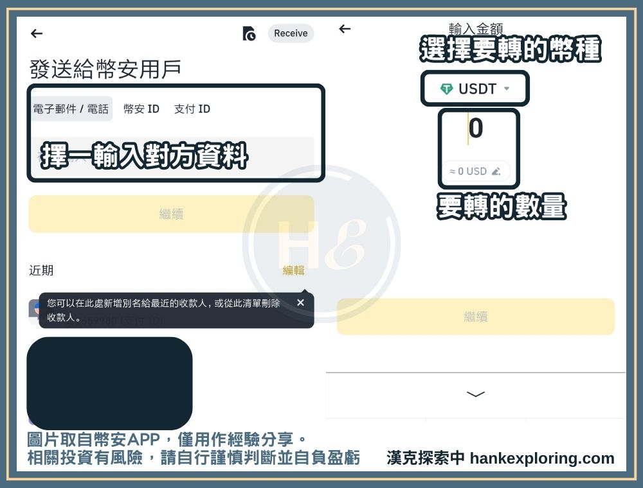Click the pencil icon beside 0 USD

(x=496, y=171)
